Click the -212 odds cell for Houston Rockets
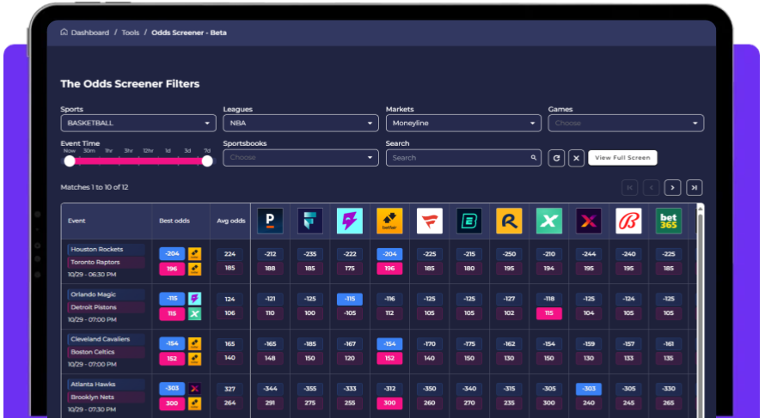 (x=270, y=254)
